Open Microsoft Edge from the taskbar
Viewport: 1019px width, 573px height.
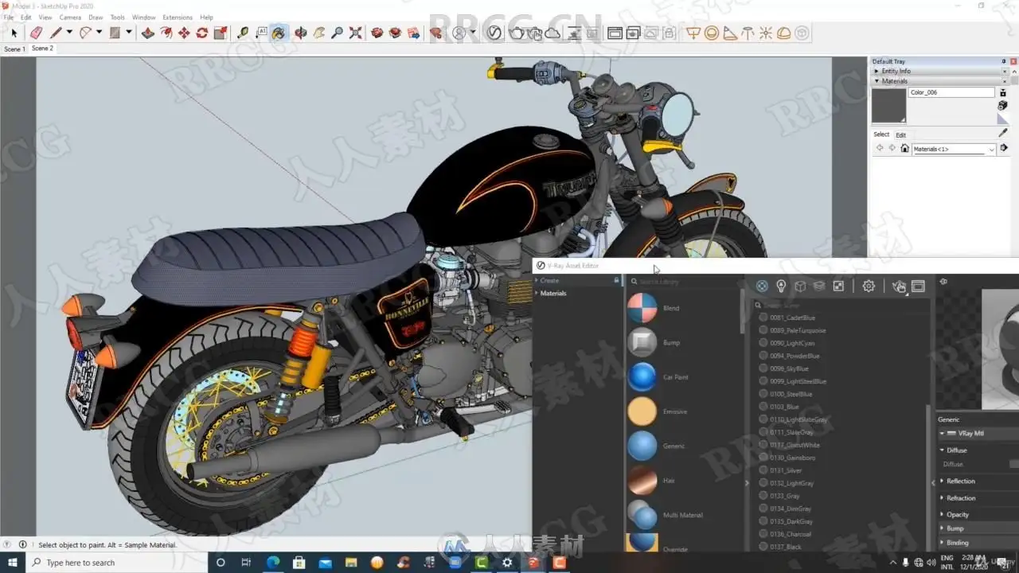click(272, 563)
